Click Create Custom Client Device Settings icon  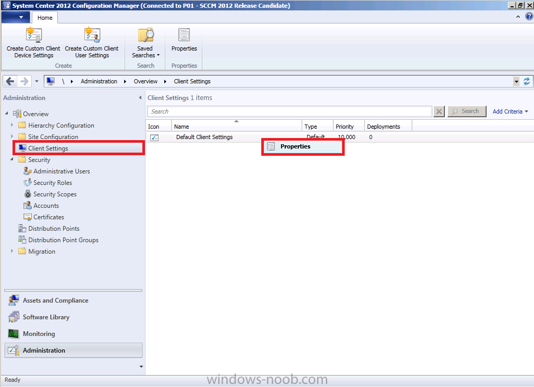point(33,35)
